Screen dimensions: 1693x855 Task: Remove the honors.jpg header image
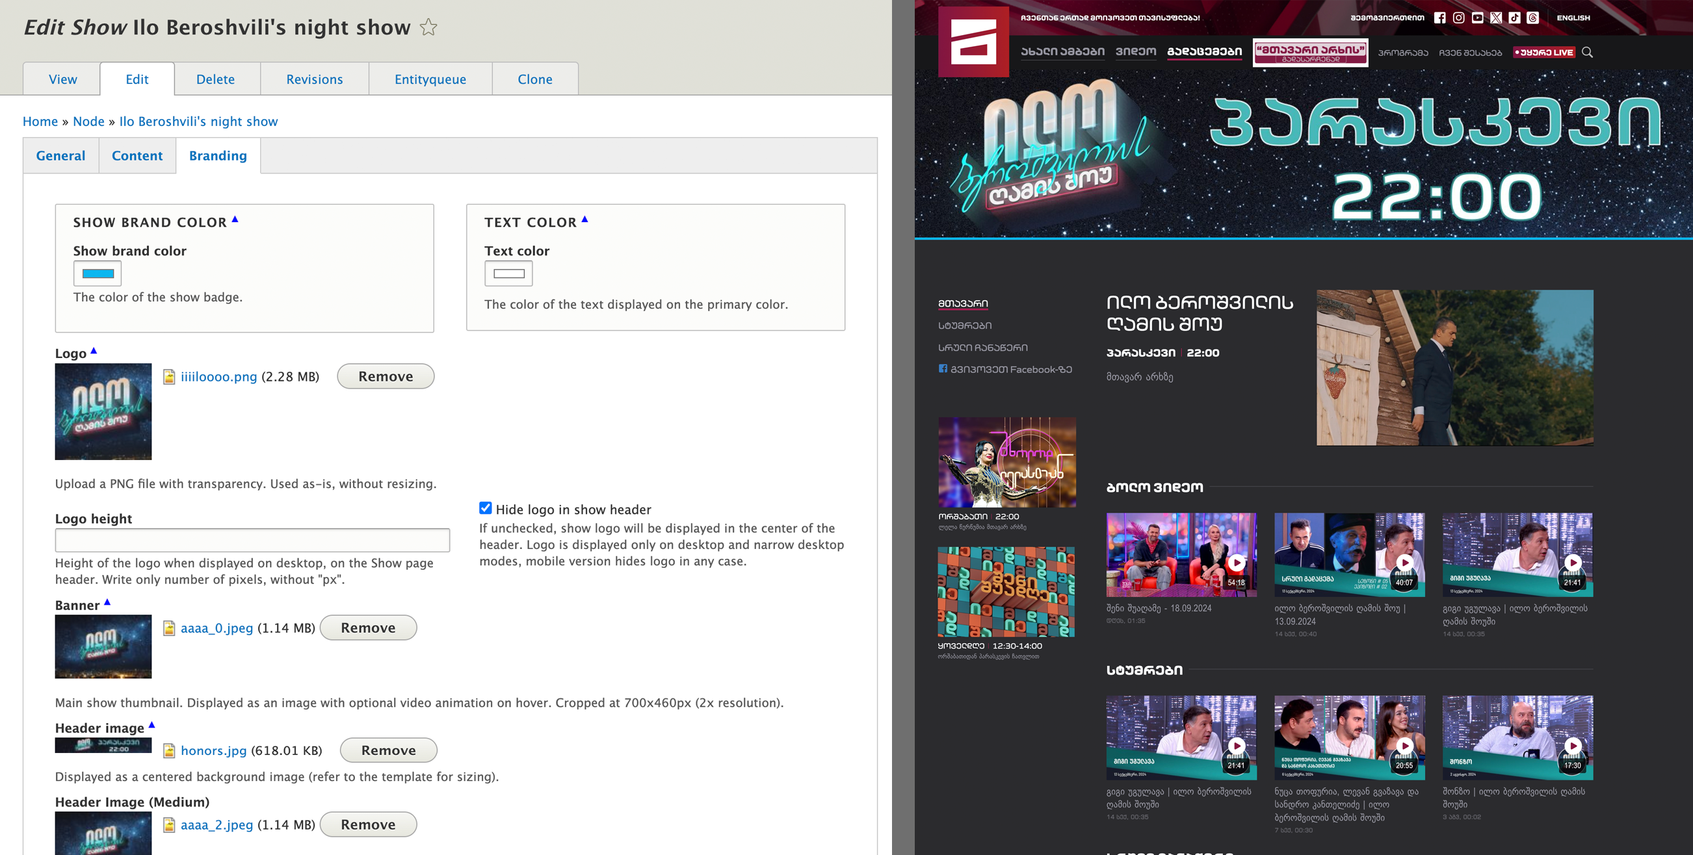388,750
